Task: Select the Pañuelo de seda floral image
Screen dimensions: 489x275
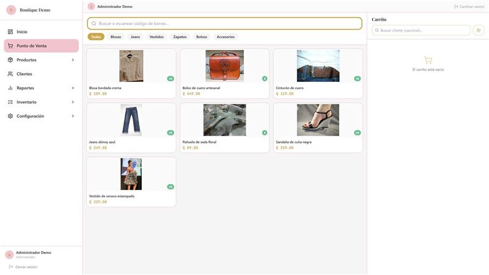Action: tap(224, 120)
